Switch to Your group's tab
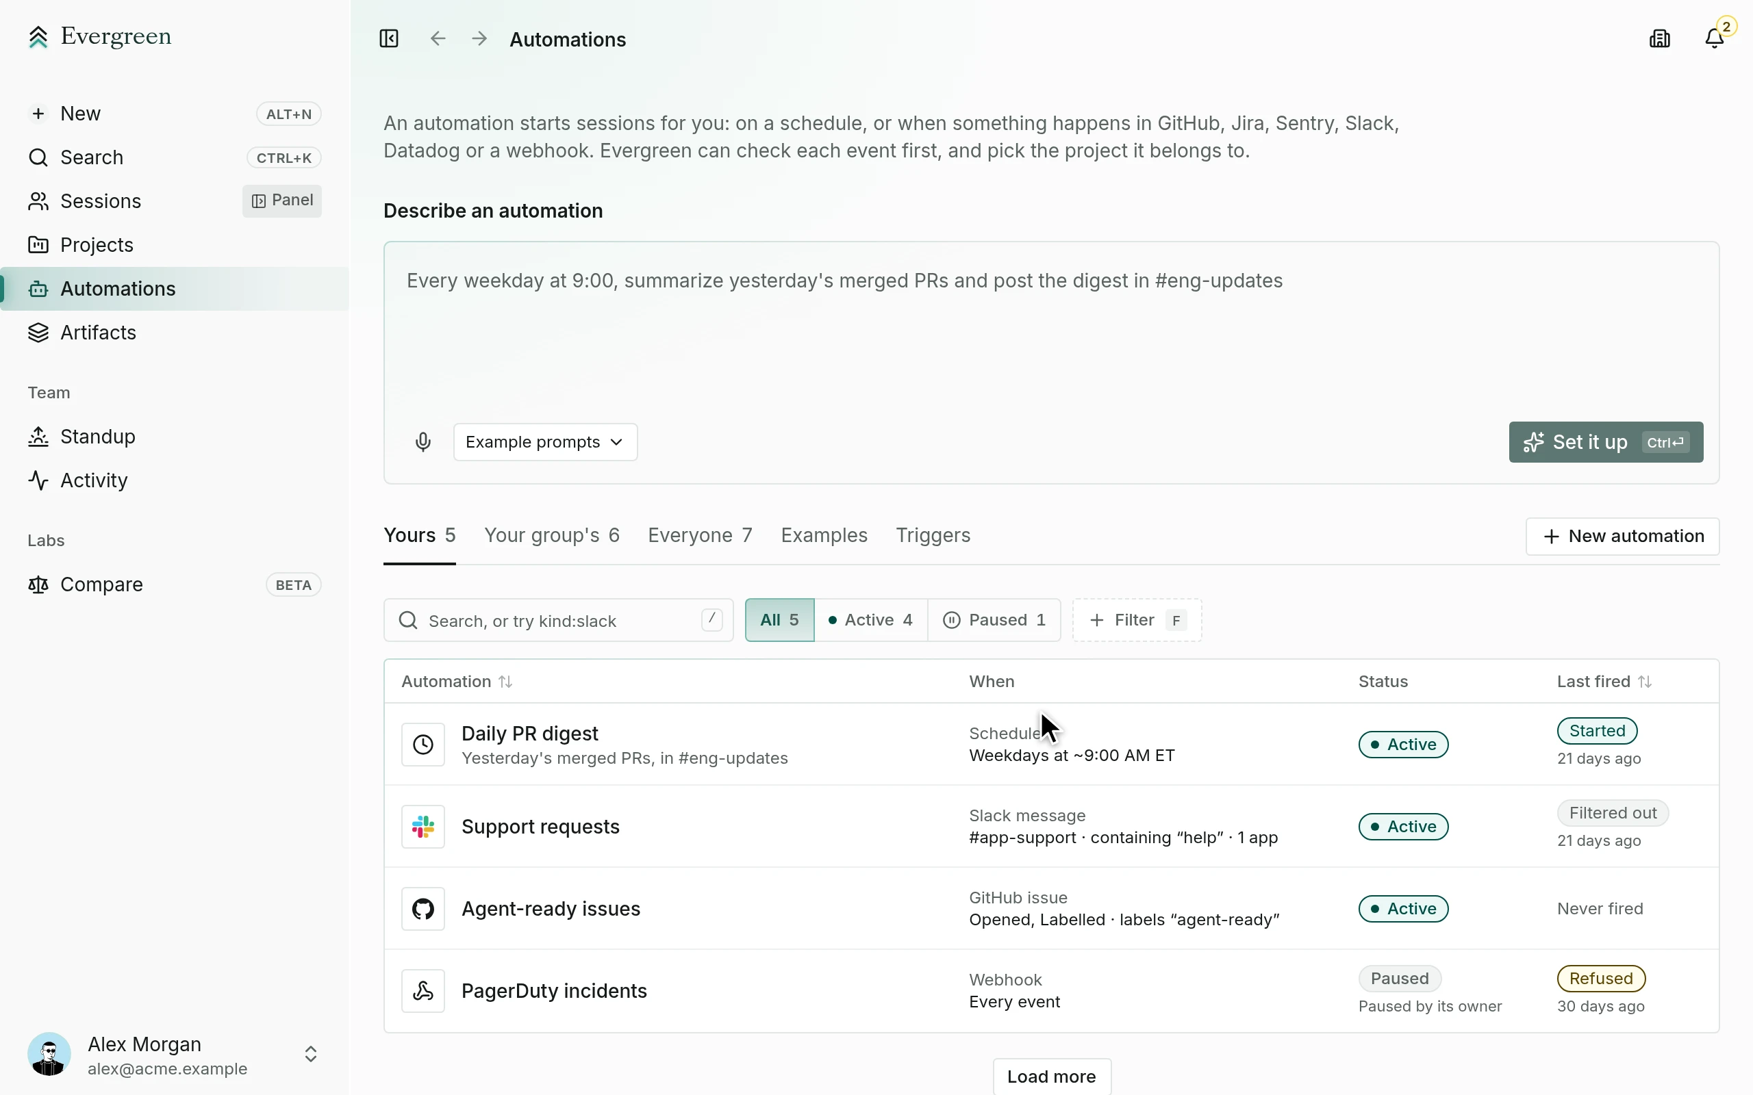 [552, 535]
